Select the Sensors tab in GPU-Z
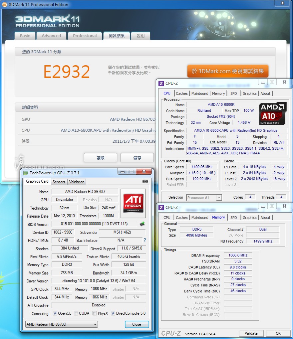Image resolution: width=293 pixels, height=339 pixels. click(x=59, y=182)
